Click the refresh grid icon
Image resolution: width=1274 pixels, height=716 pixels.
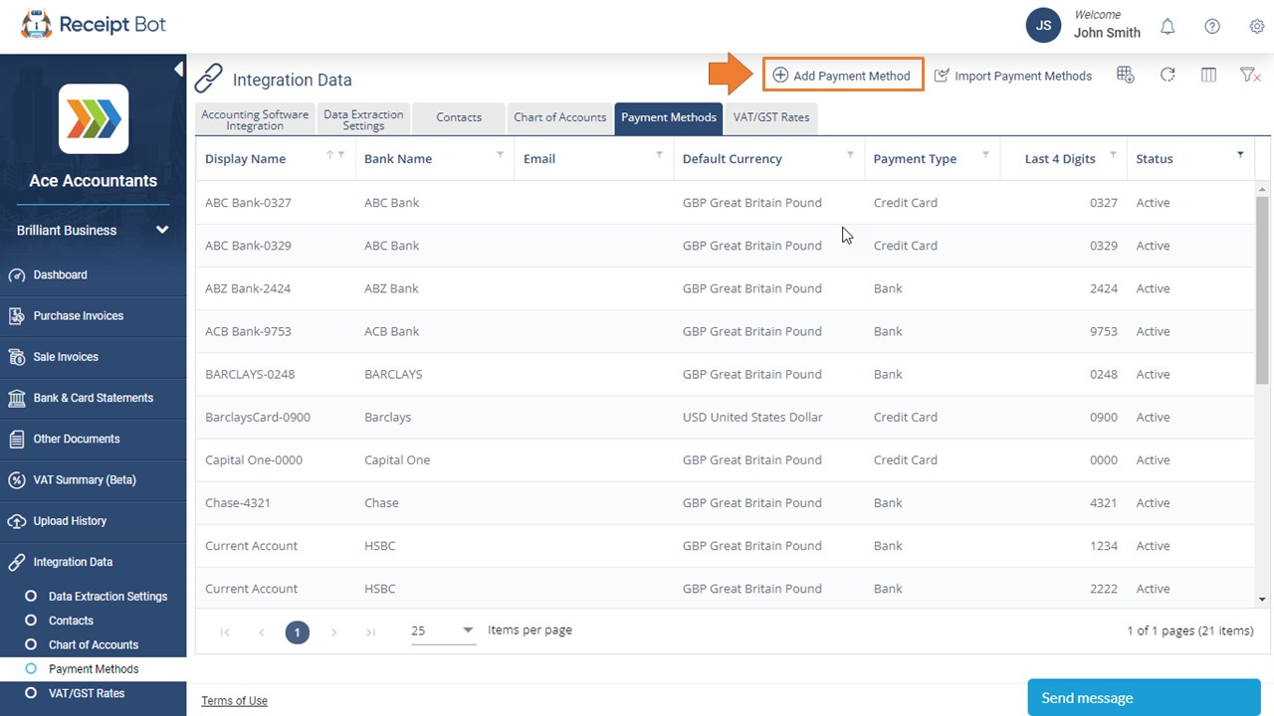[x=1168, y=75]
